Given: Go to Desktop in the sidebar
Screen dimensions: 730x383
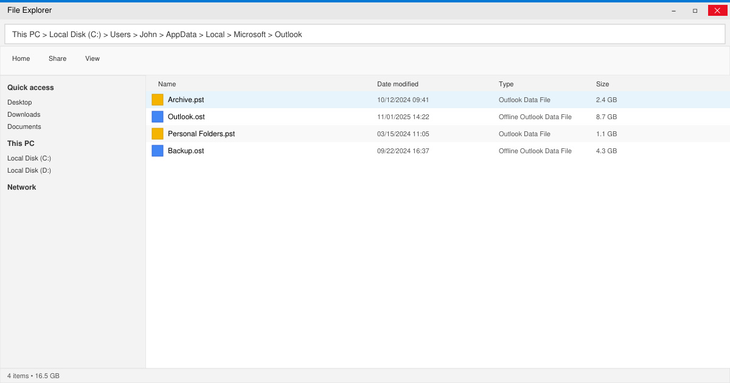Looking at the screenshot, I should point(19,102).
